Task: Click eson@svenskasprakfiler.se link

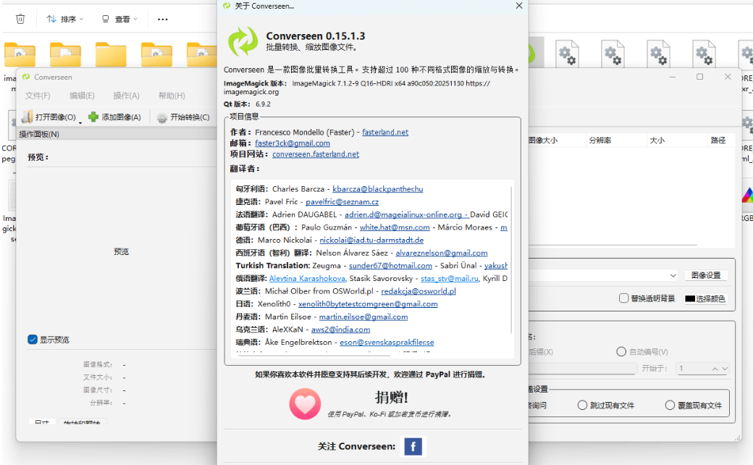Action: (x=387, y=343)
